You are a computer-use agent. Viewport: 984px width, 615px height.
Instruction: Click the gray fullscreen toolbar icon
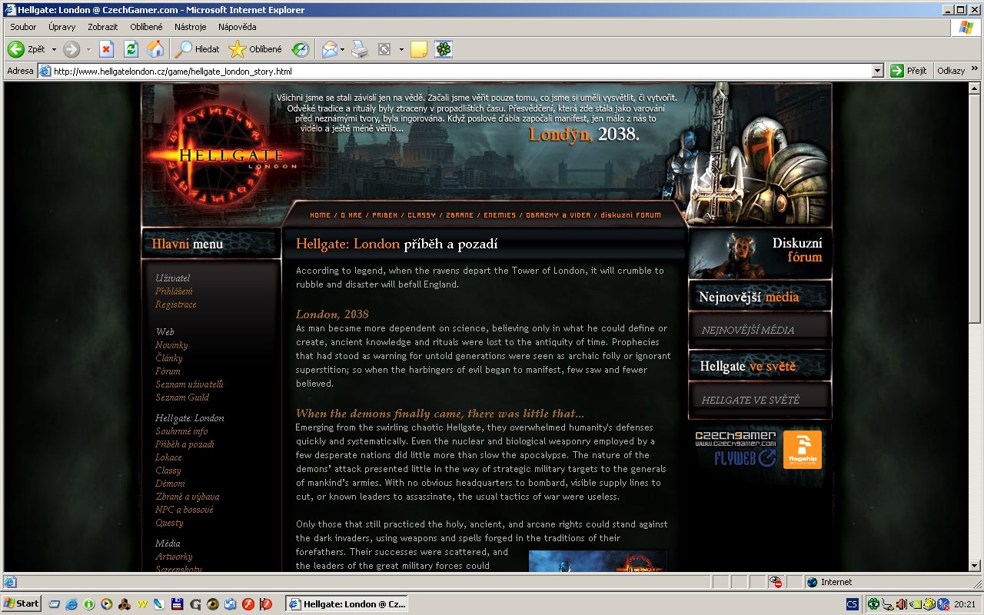point(384,49)
